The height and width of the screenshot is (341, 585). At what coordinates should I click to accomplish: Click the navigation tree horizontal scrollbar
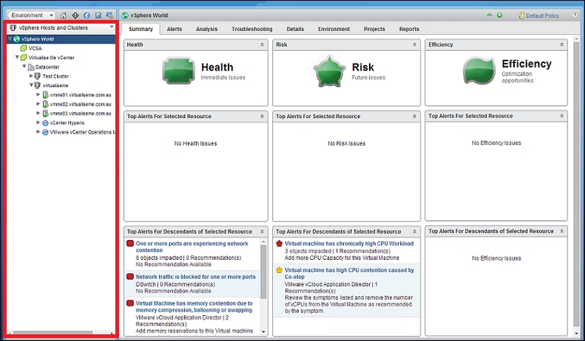click(53, 332)
